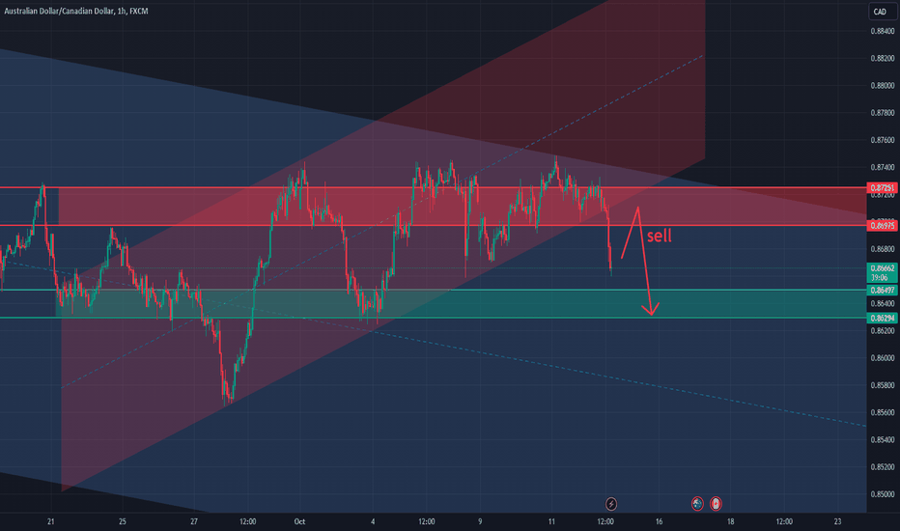Open the Australian flag economic event marker
900x531 pixels.
point(697,504)
